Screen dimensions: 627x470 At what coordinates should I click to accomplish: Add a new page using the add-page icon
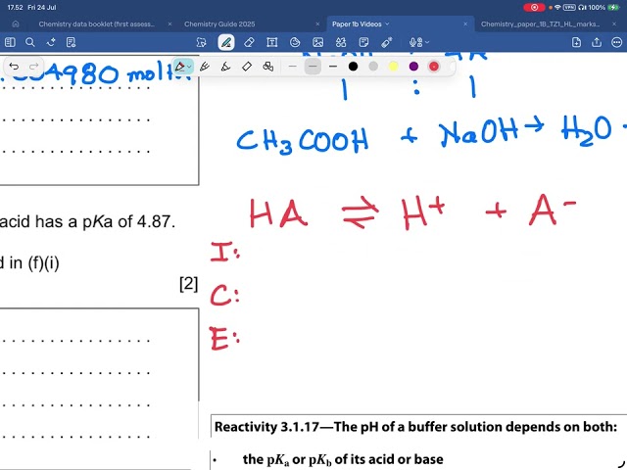pos(576,42)
